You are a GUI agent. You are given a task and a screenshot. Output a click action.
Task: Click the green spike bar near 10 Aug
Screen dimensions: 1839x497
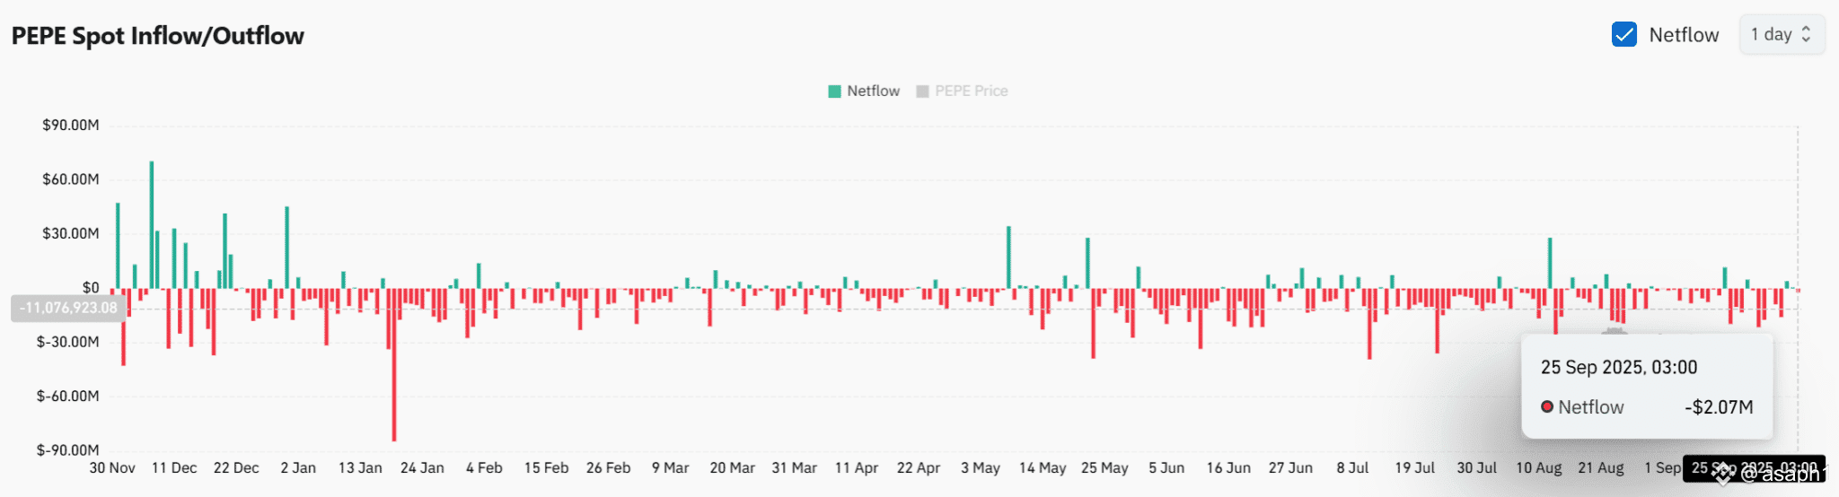point(1550,263)
